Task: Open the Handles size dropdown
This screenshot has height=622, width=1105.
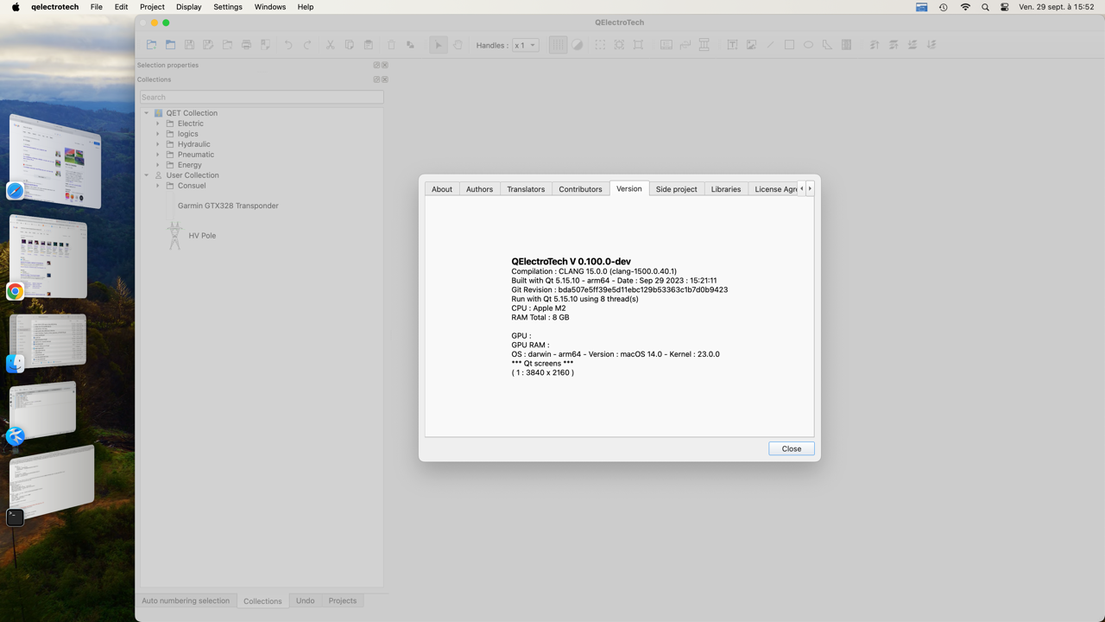Action: click(x=525, y=45)
